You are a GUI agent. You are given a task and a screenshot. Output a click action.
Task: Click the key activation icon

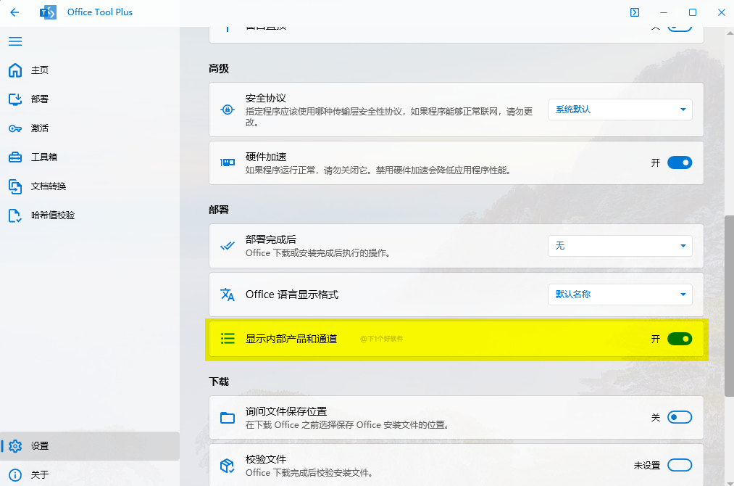[x=15, y=128]
